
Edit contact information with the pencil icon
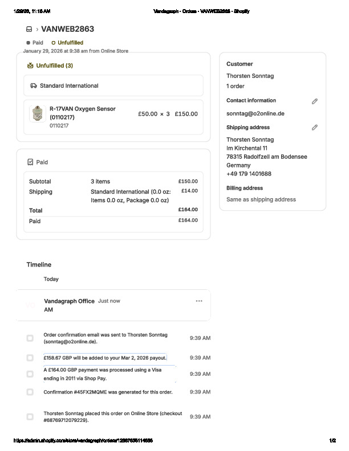coord(314,101)
